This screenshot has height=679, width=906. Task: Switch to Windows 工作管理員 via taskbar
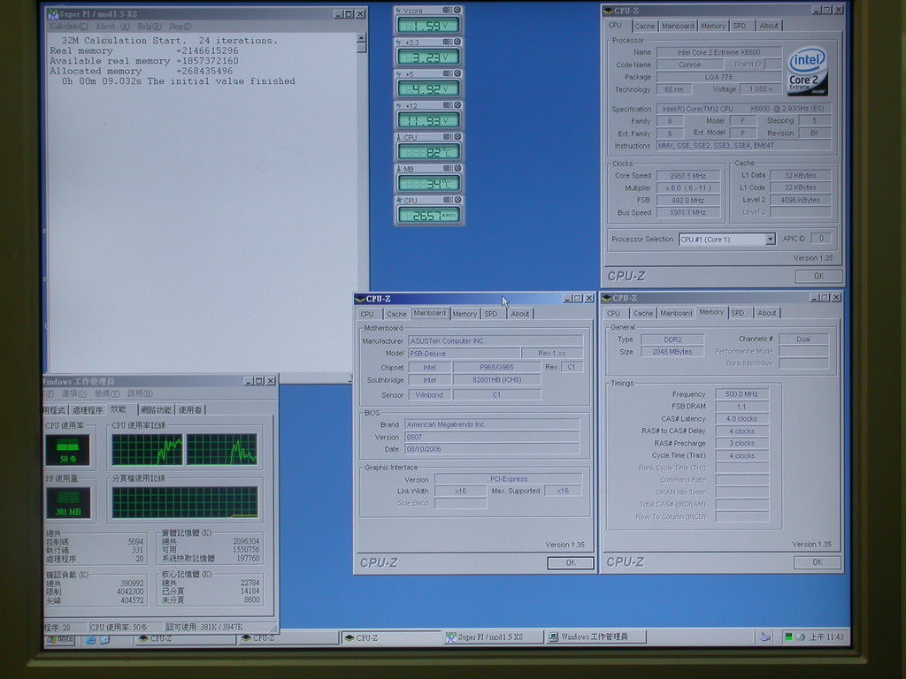[595, 637]
